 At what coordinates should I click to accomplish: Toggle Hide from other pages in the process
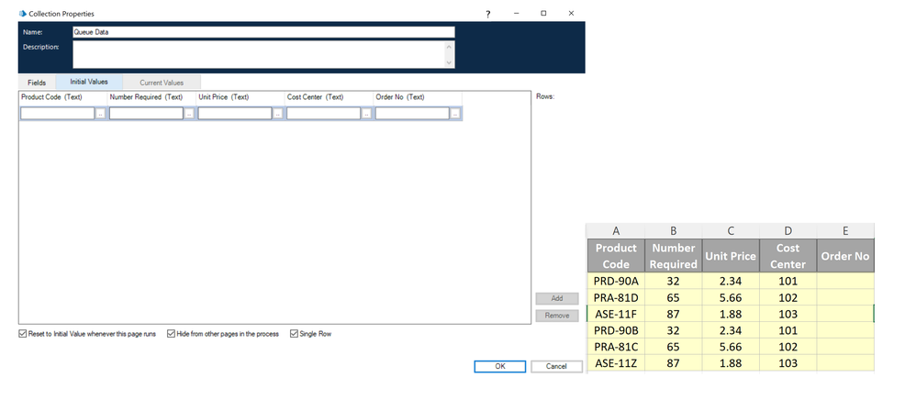171,334
